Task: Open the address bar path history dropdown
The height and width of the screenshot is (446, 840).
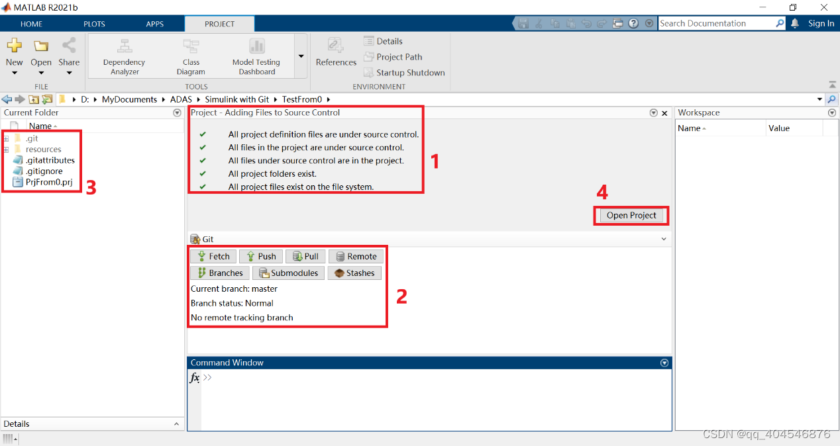Action: tap(820, 99)
